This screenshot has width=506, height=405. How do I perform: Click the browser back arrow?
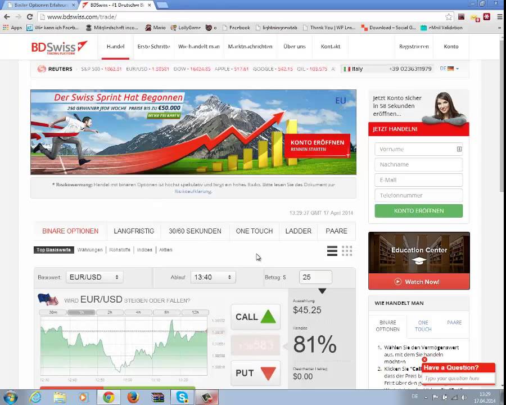(7, 17)
